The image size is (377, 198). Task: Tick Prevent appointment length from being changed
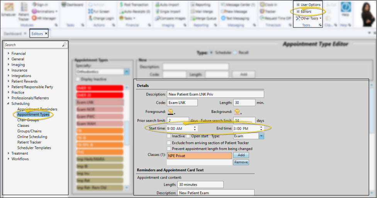[169, 148]
